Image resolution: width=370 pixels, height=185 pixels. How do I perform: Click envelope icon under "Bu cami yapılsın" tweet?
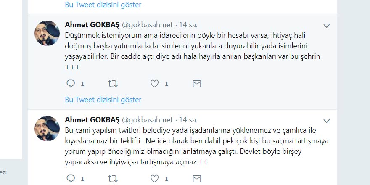click(x=197, y=179)
